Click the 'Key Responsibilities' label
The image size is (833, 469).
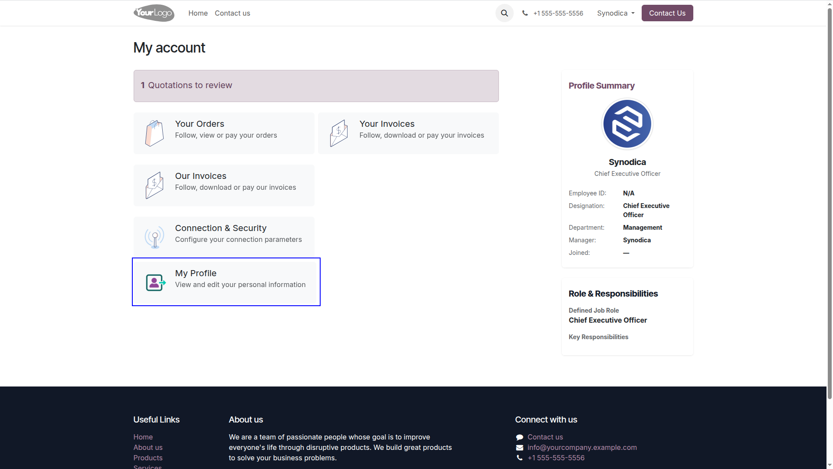tap(598, 337)
